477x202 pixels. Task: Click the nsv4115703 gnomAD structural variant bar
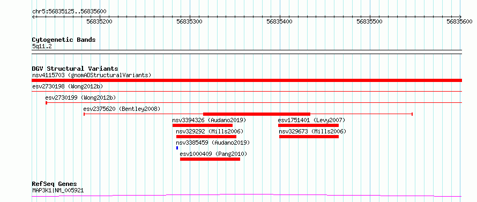247,80
